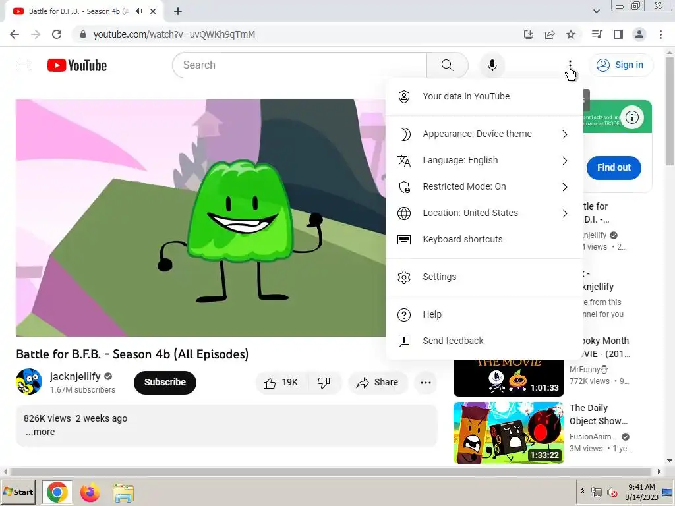Click the video player area

point(200,218)
